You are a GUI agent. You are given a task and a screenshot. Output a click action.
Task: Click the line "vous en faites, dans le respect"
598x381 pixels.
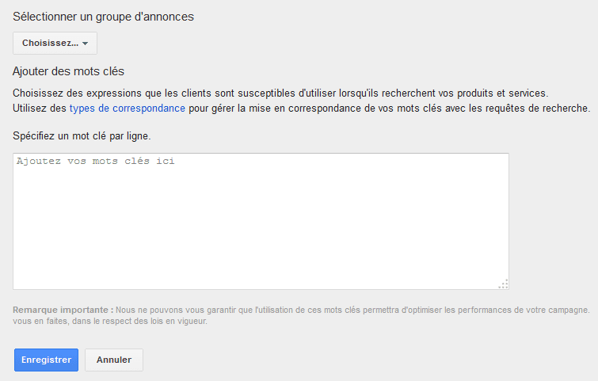click(110, 321)
